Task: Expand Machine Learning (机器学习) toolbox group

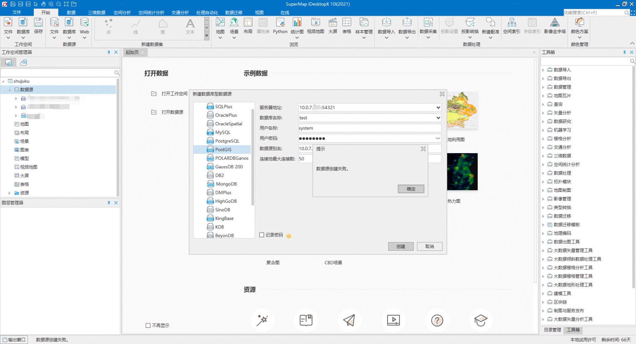Action: [543, 130]
